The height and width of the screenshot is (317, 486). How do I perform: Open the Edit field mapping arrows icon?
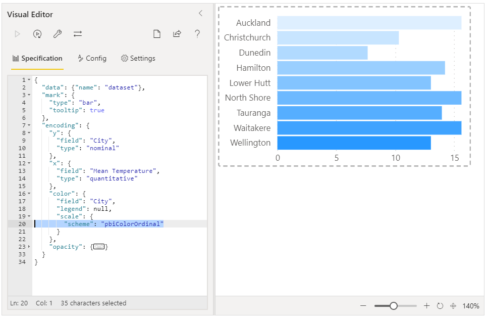[x=78, y=34]
